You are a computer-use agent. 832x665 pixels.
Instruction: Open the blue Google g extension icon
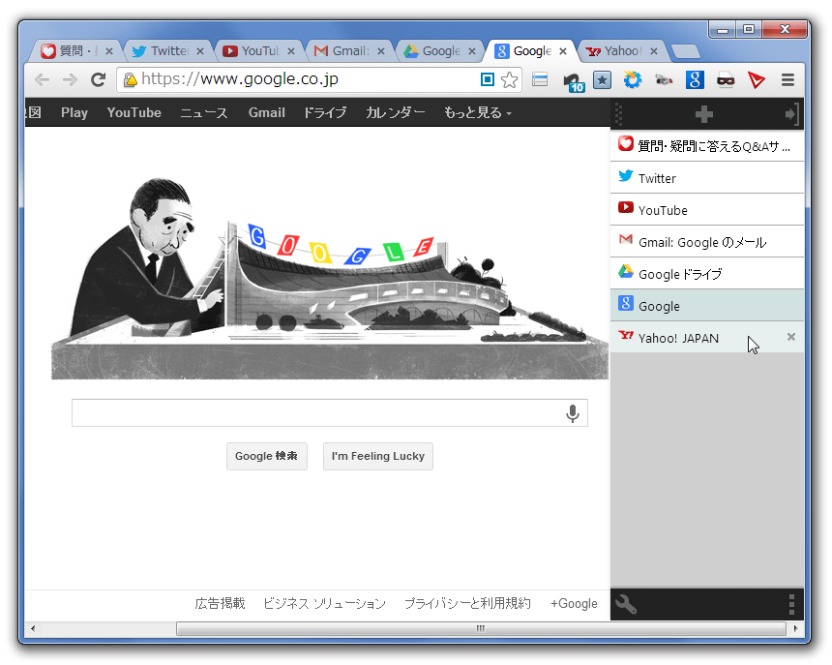coord(695,80)
